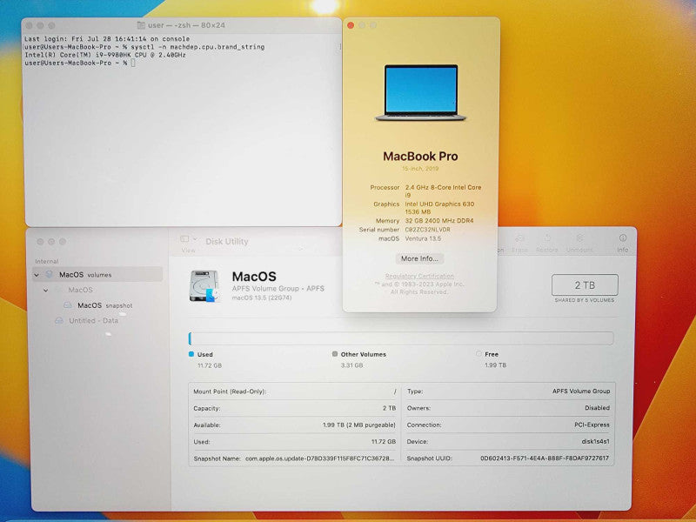Click the Intel UHD Graphics 630 value
The width and height of the screenshot is (696, 522).
[439, 208]
